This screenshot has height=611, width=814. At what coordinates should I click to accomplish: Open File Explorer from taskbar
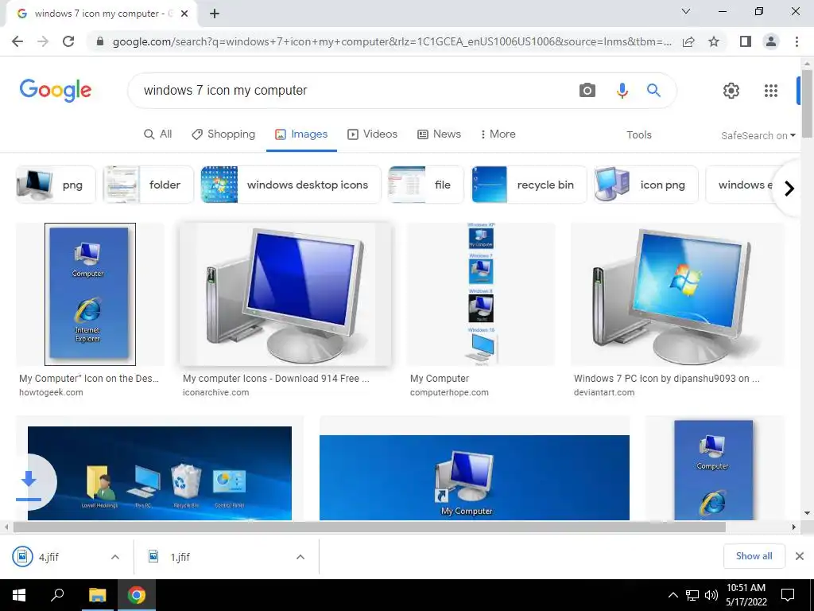(x=97, y=595)
